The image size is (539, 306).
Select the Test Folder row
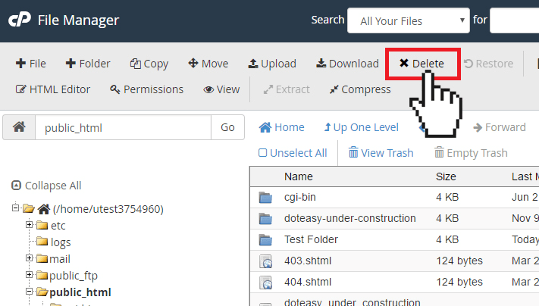tap(394, 239)
